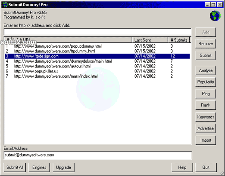Click the SubmitDummy title bar app icon

pos(5,5)
